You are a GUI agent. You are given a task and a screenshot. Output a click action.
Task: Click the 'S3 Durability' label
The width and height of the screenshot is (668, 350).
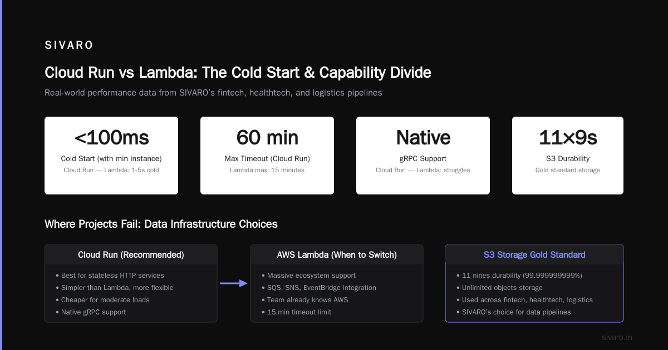point(568,159)
